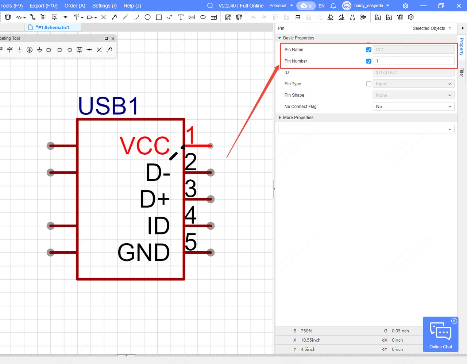The height and width of the screenshot is (364, 467).
Task: Choose the Image insert tool
Action: [x=192, y=17]
